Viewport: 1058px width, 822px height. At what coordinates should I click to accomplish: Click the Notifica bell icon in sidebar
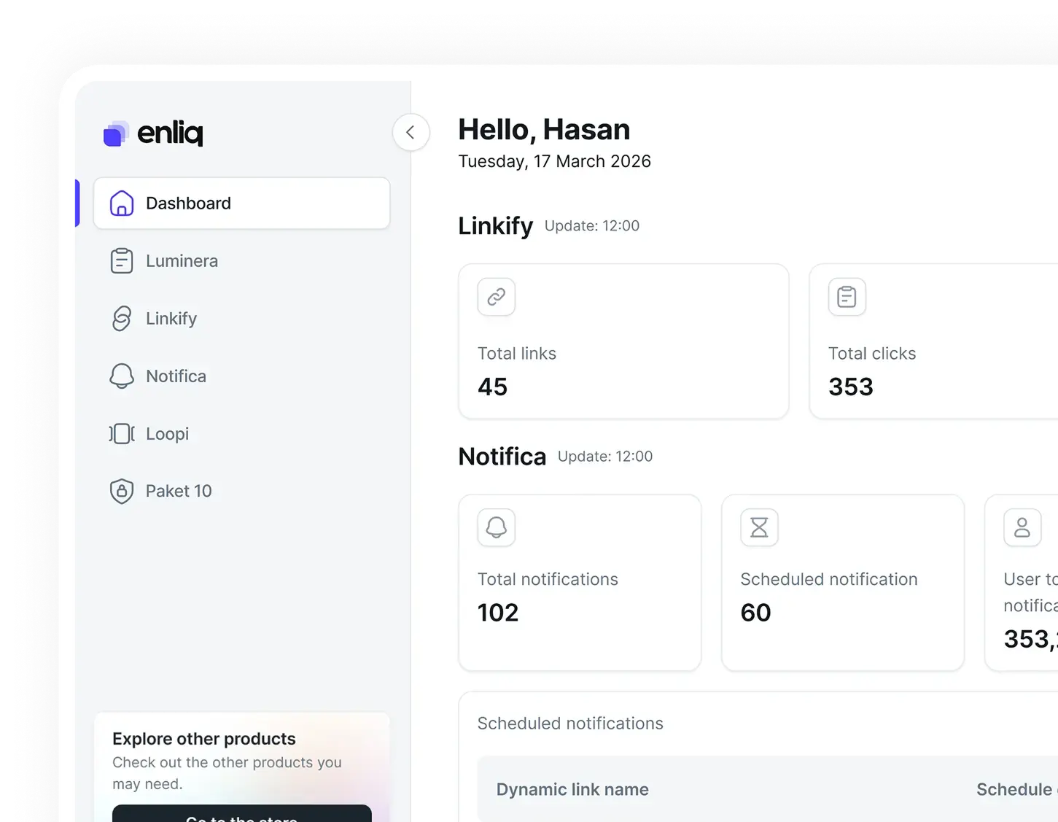click(122, 376)
